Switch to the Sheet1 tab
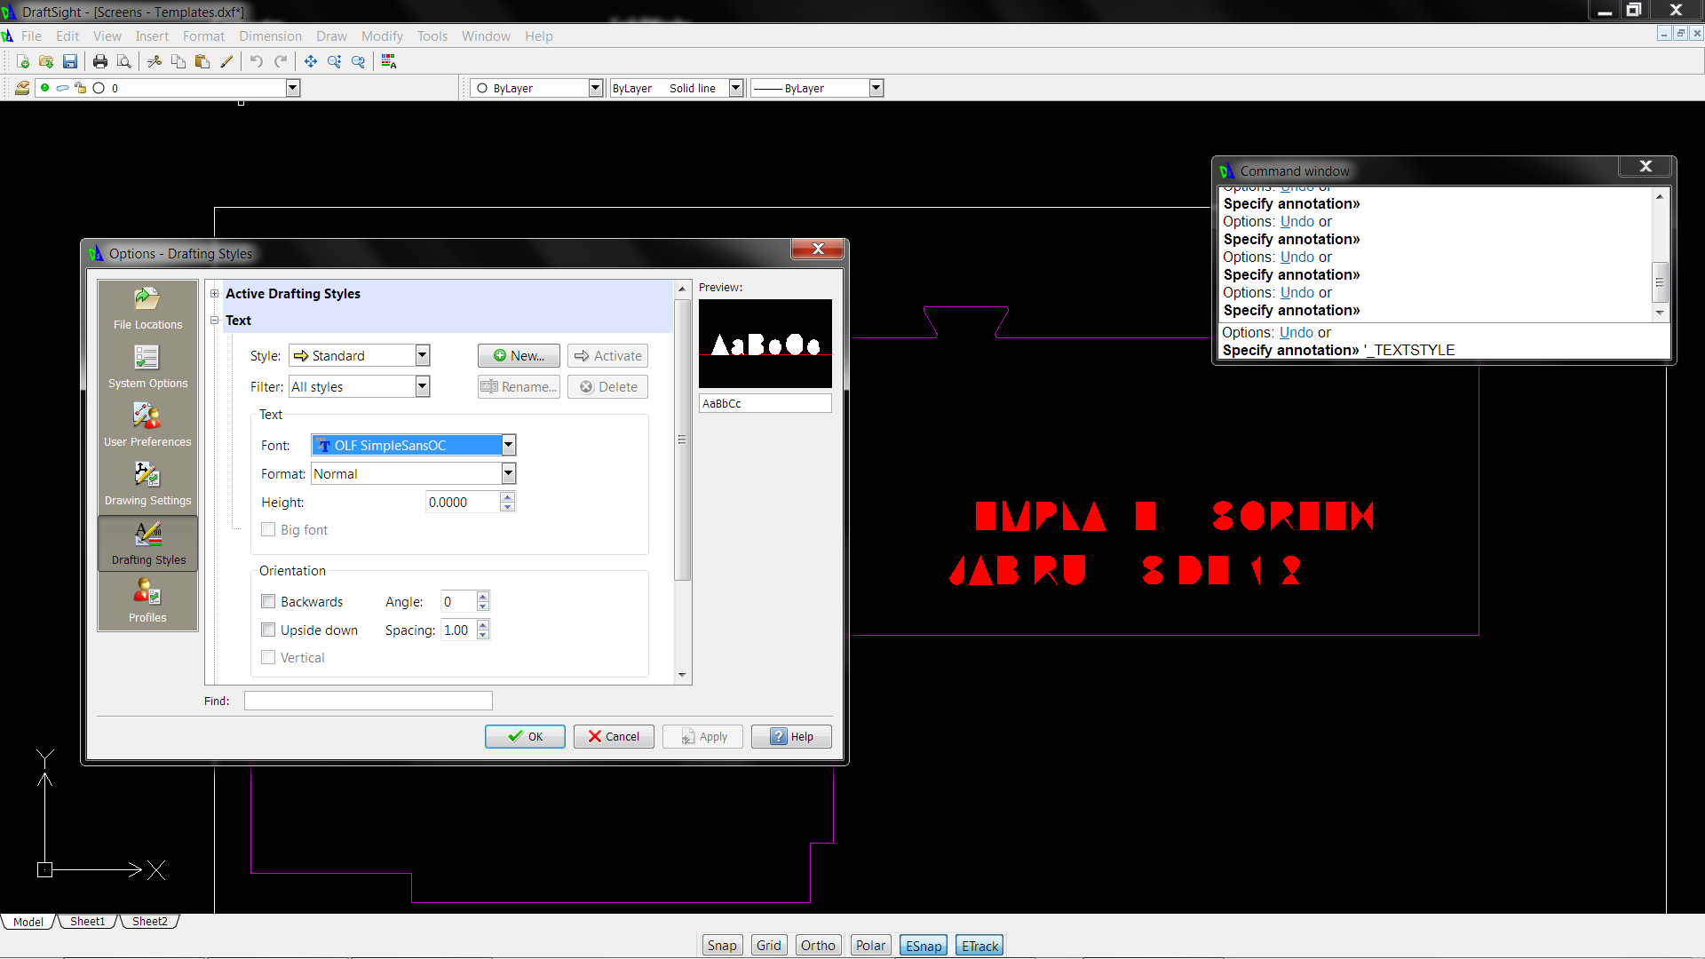Image resolution: width=1705 pixels, height=959 pixels. (x=87, y=922)
